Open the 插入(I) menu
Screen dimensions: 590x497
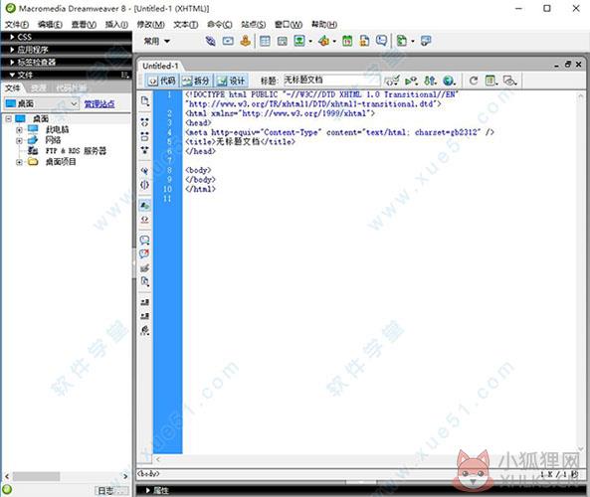[116, 25]
